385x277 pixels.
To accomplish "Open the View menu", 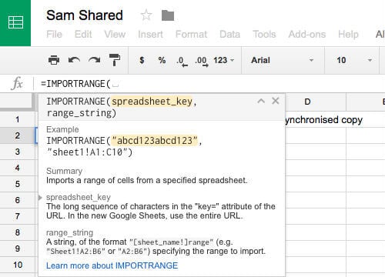I will tap(115, 34).
